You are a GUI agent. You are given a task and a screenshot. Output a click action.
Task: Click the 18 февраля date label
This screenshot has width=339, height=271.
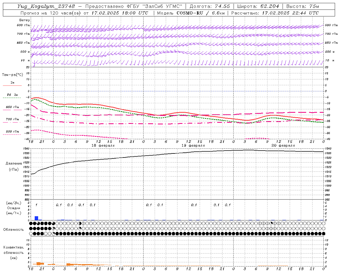pyautogui.click(x=103, y=146)
